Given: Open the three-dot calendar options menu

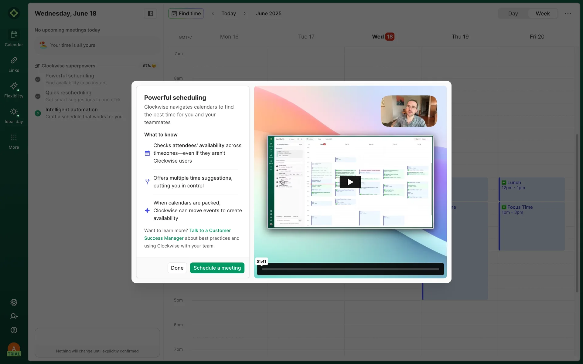Looking at the screenshot, I should pyautogui.click(x=568, y=13).
